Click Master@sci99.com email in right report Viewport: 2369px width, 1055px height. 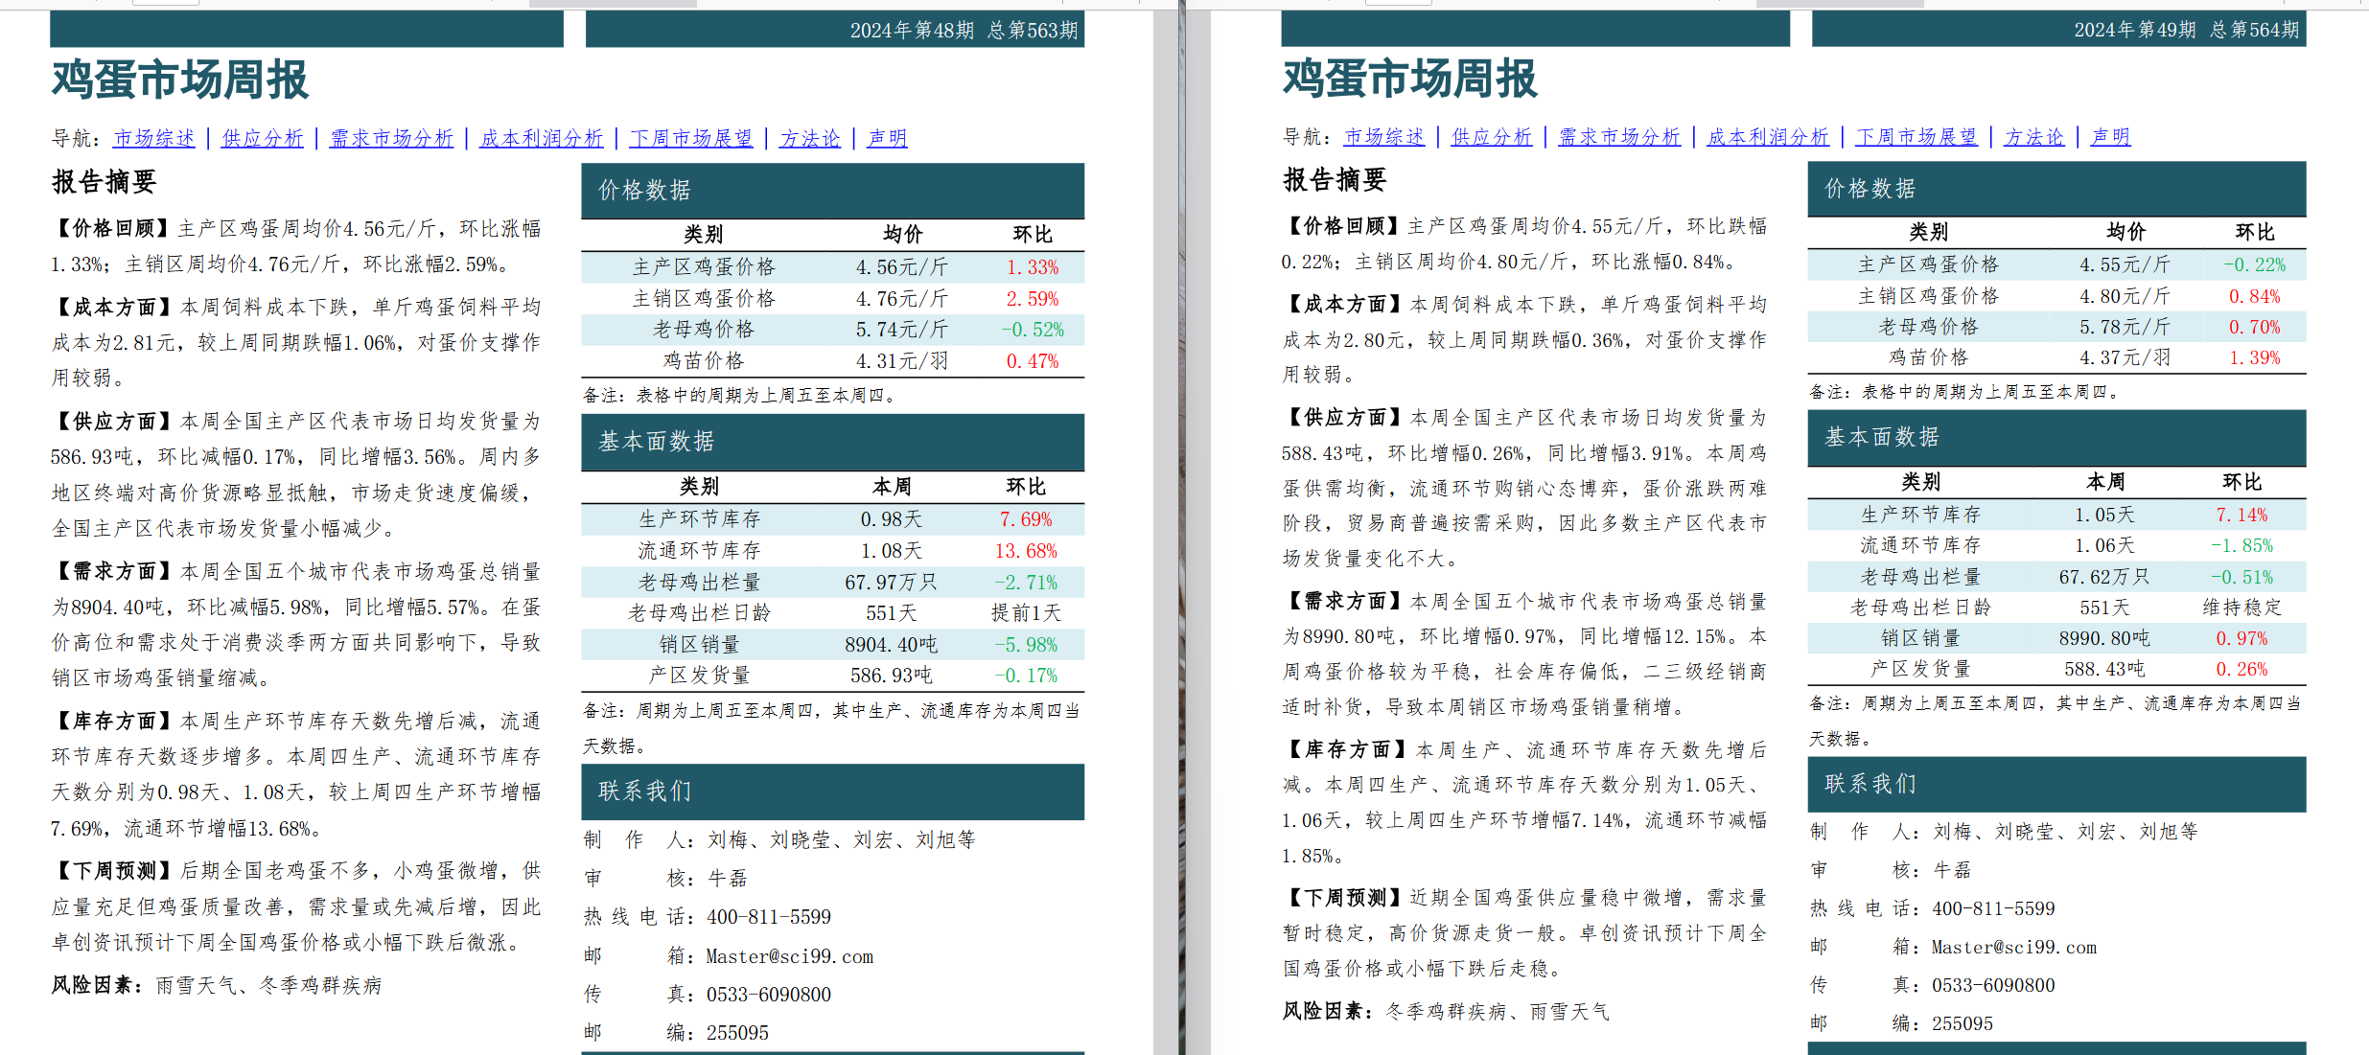[2013, 947]
